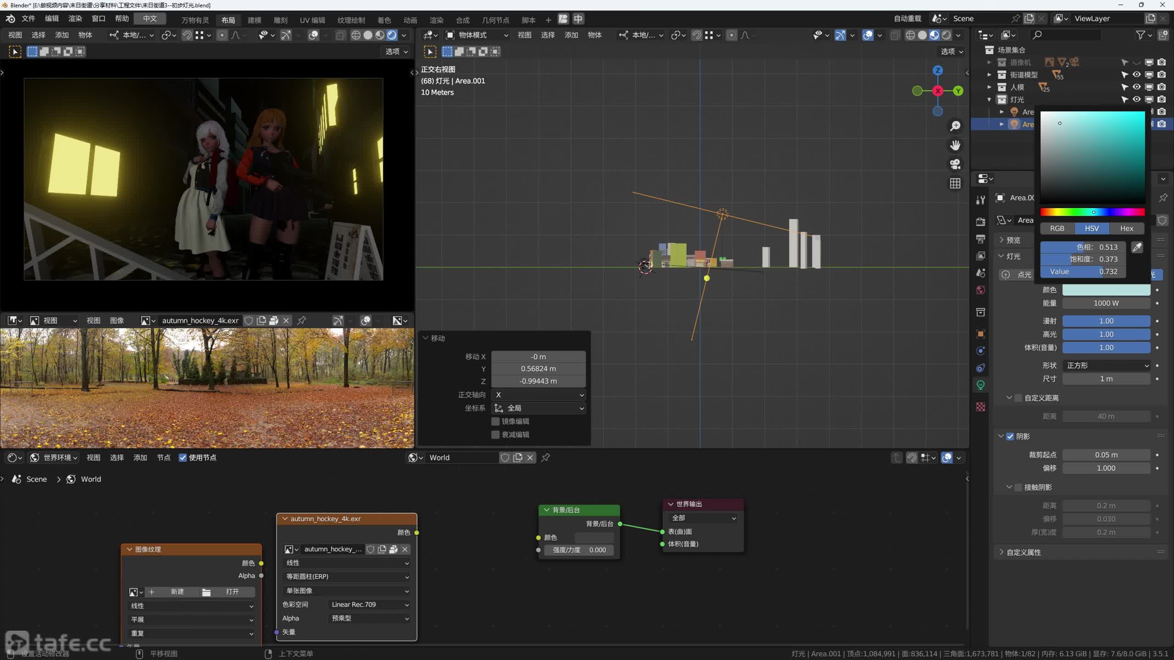Switch color picker to RGB mode

click(x=1057, y=228)
